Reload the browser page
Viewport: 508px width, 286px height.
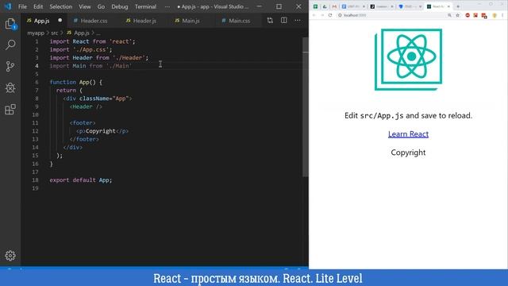point(330,15)
